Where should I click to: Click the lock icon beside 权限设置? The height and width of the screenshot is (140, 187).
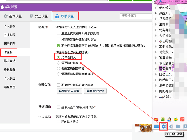point(57,16)
